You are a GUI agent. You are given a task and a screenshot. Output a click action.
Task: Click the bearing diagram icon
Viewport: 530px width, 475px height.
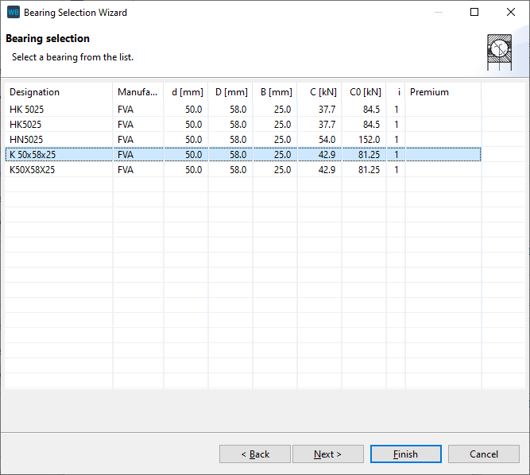click(x=498, y=50)
